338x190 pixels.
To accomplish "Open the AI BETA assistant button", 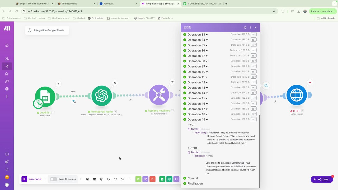I will pos(321,179).
